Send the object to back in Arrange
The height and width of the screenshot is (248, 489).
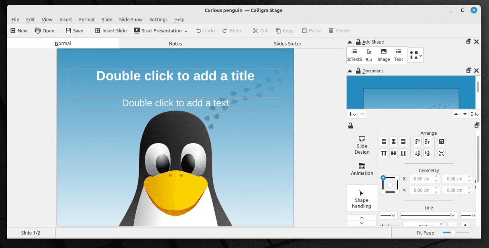(x=417, y=153)
